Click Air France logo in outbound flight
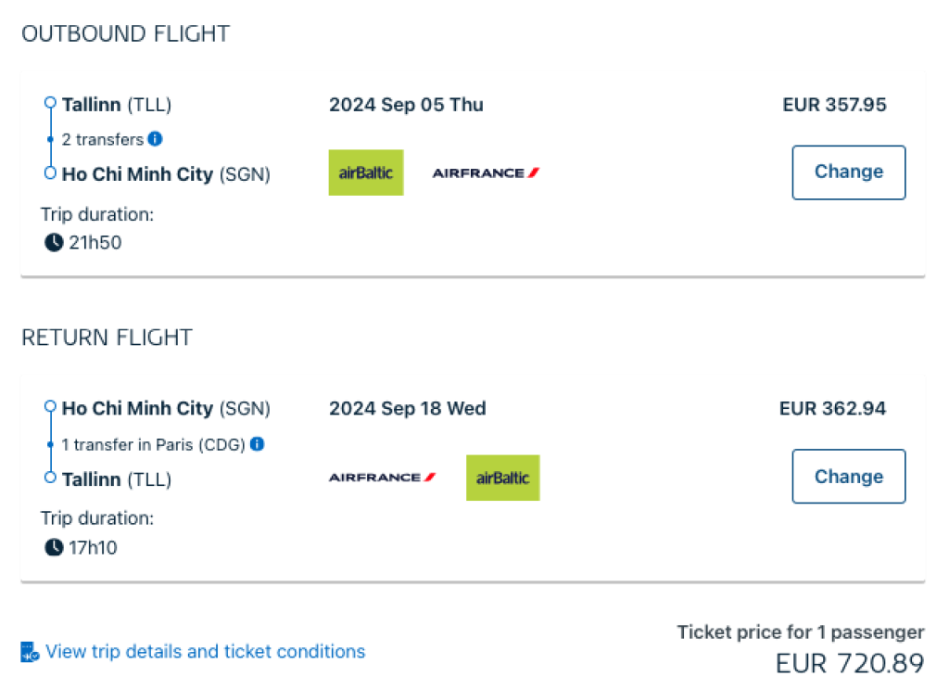Viewport: 949px width, 689px height. (486, 172)
